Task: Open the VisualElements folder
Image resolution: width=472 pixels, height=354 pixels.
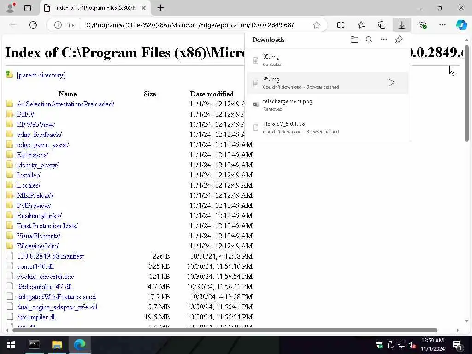Action: click(x=39, y=236)
